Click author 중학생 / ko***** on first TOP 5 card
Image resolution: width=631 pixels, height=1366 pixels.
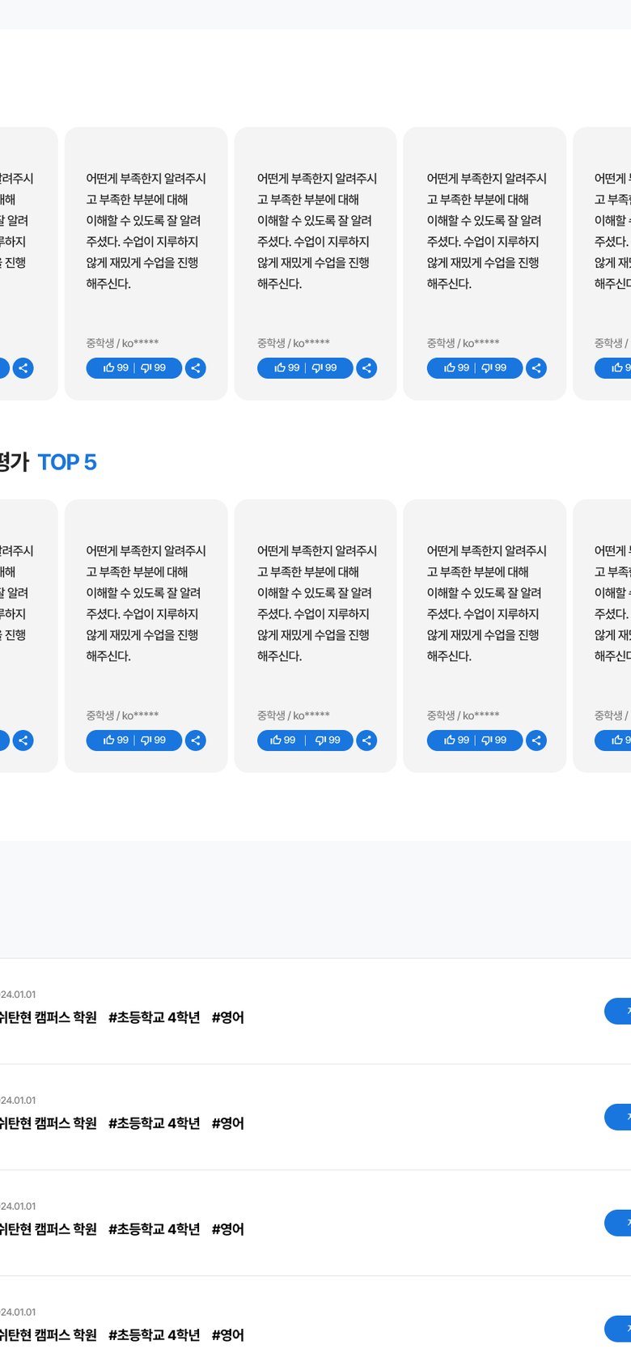[122, 715]
